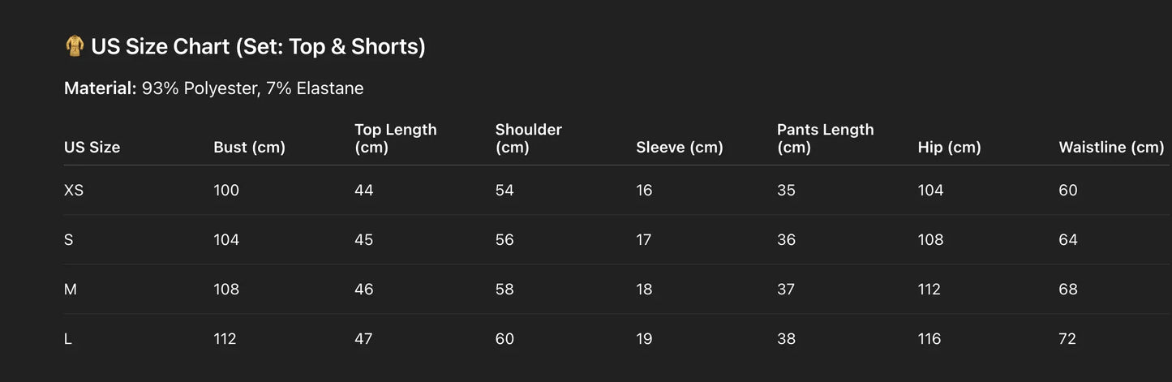The image size is (1172, 382).
Task: Click the Material composition text line
Action: (x=213, y=88)
